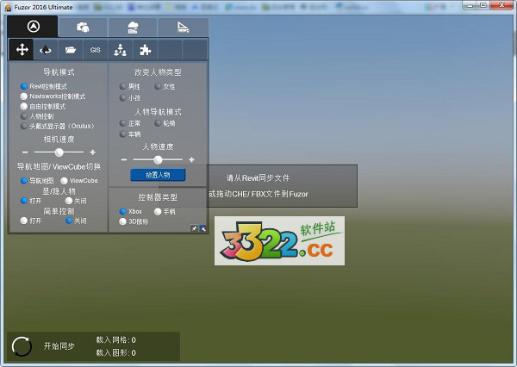Click the 载入图形: 0 status text
517x367 pixels.
[x=115, y=353]
